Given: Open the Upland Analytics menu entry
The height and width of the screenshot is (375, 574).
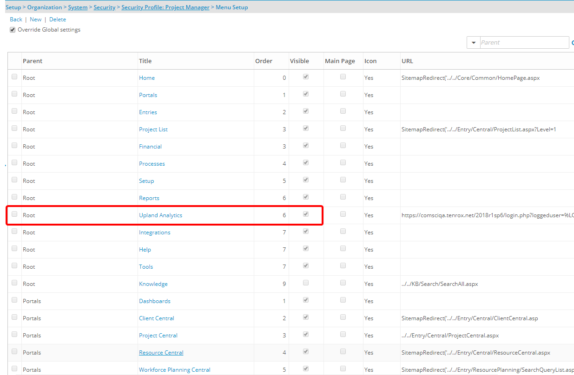Looking at the screenshot, I should [160, 215].
